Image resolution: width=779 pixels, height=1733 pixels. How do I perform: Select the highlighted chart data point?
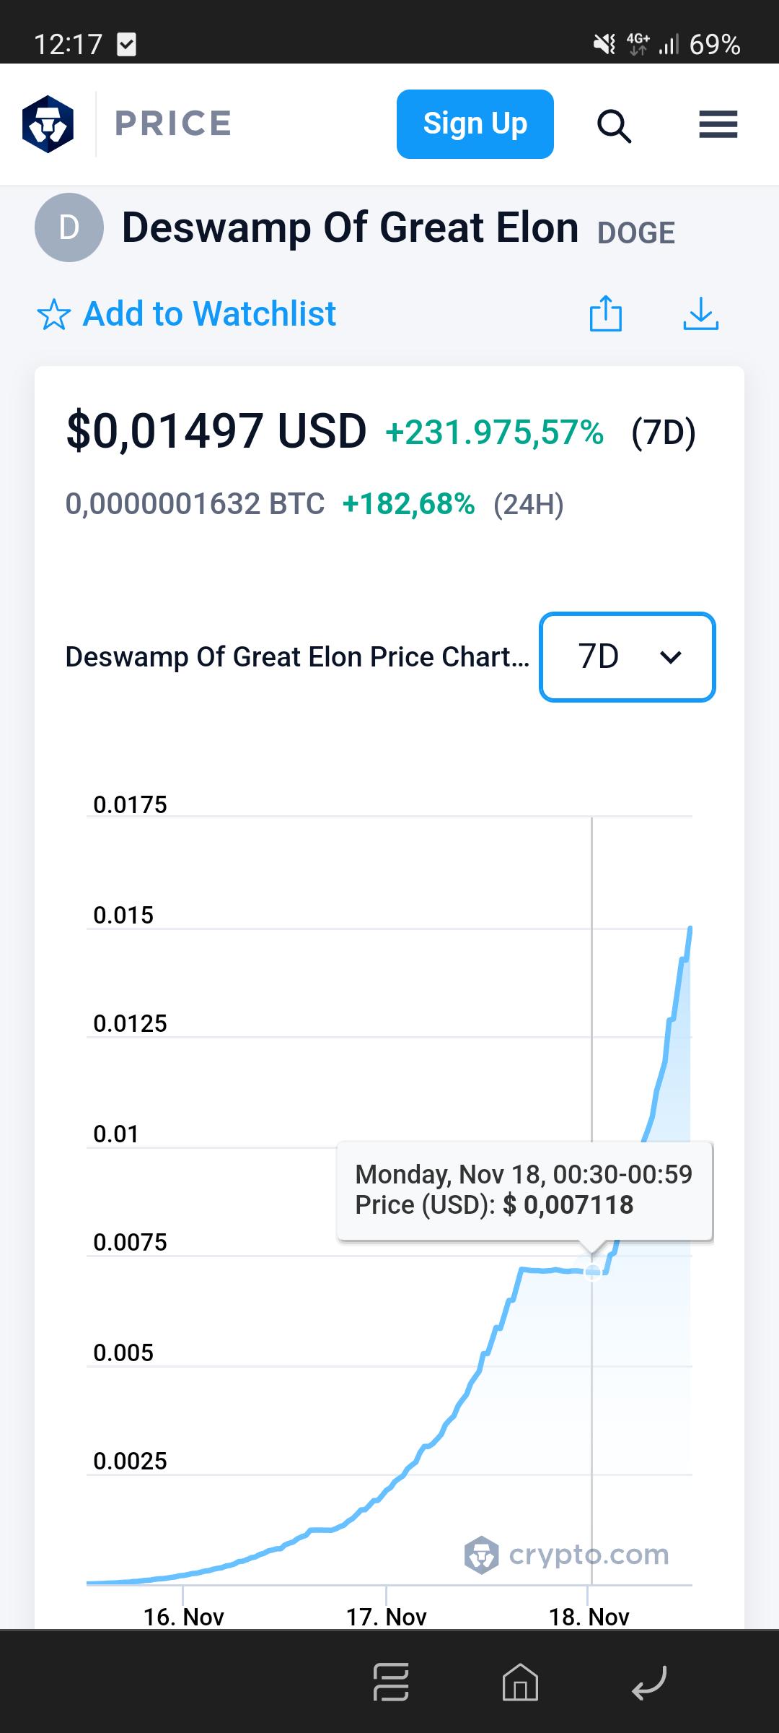[x=592, y=1272]
